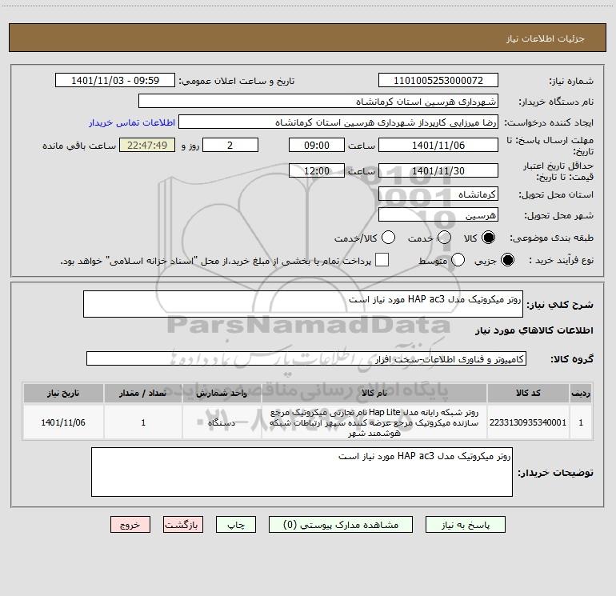This screenshot has height=596, width=616.
Task: Click the delivery city field هرسین
Action: click(x=438, y=215)
